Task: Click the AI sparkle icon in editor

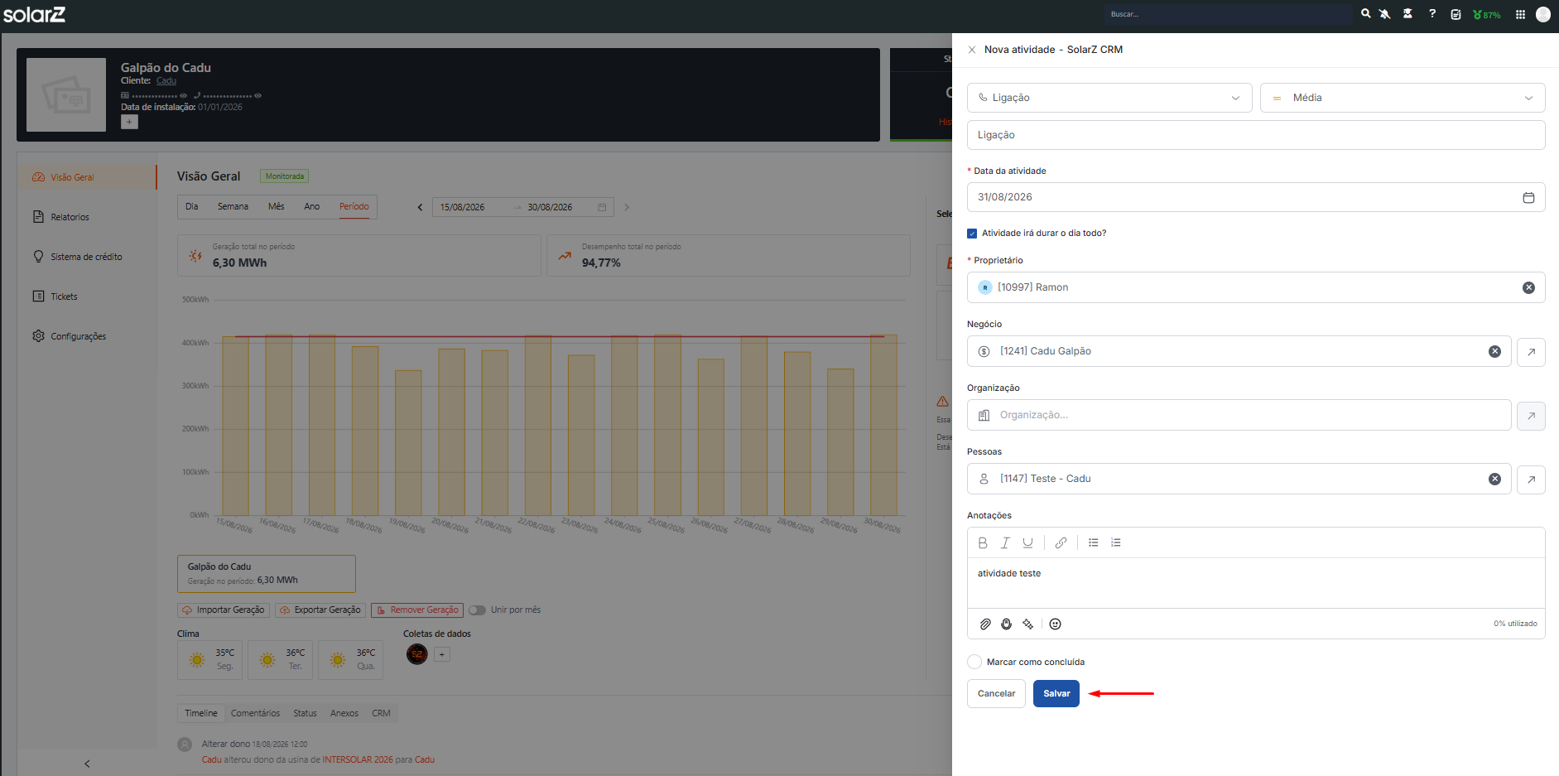Action: pos(1028,624)
